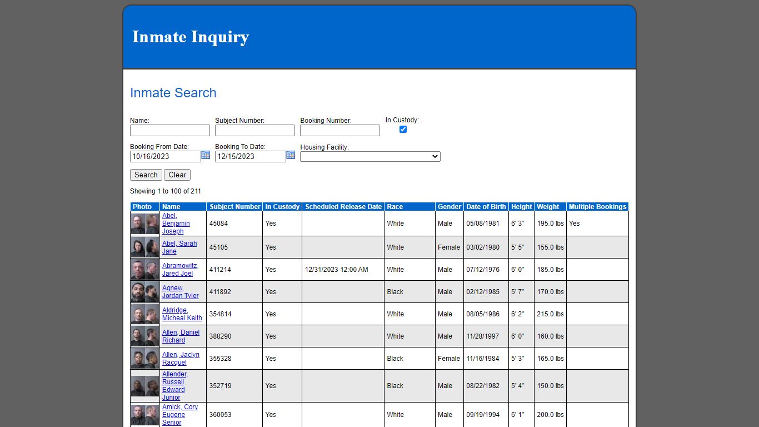Image resolution: width=759 pixels, height=427 pixels.
Task: Open Abramowitz, Jared Joel inmate record
Action: click(180, 270)
